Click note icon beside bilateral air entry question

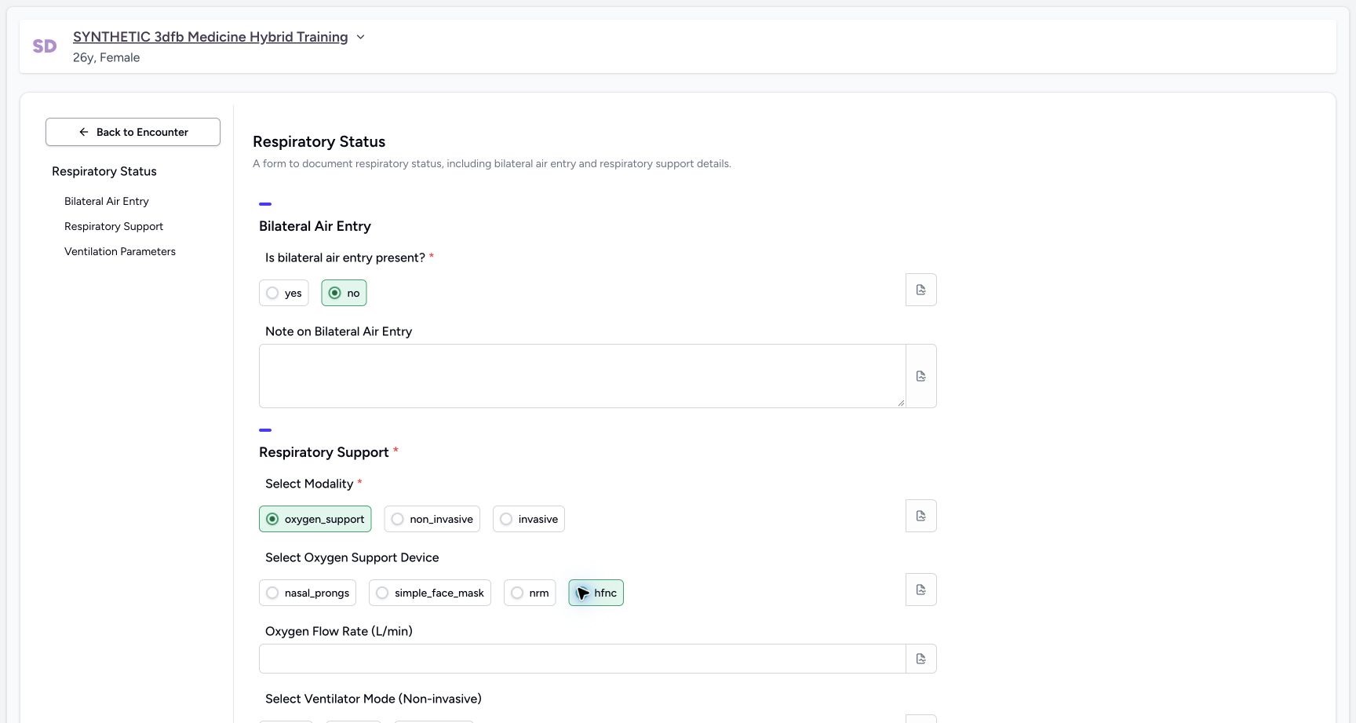pyautogui.click(x=920, y=290)
